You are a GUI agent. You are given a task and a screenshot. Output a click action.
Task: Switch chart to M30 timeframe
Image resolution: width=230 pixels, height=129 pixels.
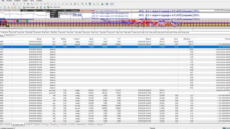point(48,4)
